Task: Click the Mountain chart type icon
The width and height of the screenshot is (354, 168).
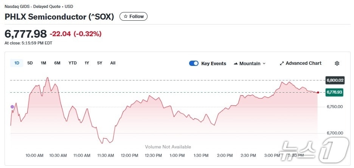Action: coord(236,64)
